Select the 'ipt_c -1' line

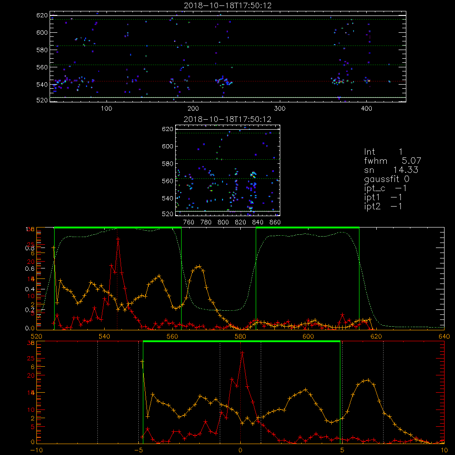pos(385,188)
